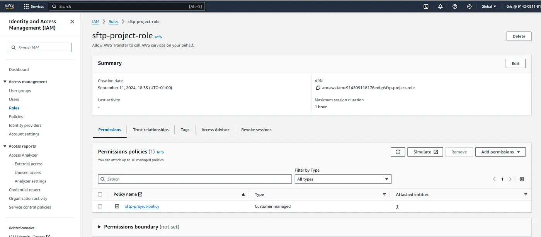This screenshot has height=237, width=541.
Task: Click the Delete role button
Action: click(x=519, y=36)
